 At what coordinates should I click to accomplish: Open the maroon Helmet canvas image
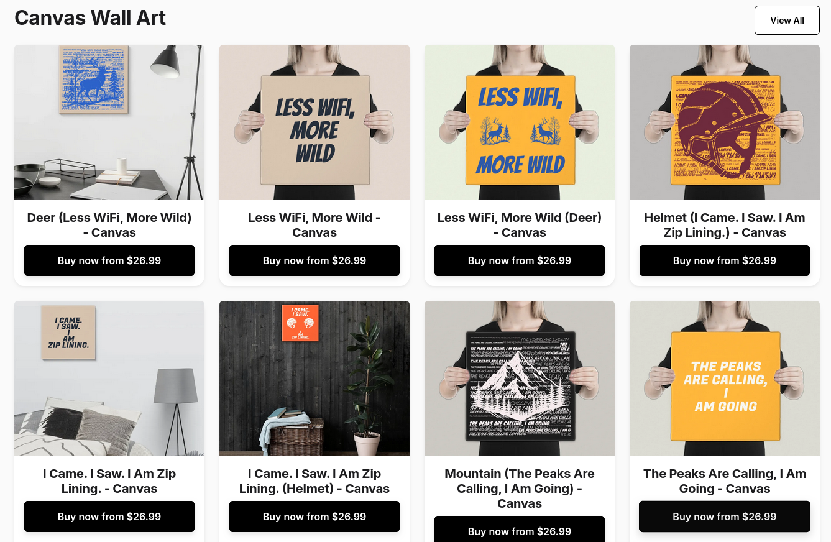point(725,122)
